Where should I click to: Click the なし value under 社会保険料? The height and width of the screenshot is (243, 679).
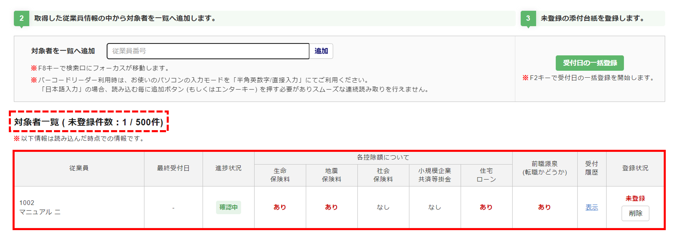tap(383, 207)
